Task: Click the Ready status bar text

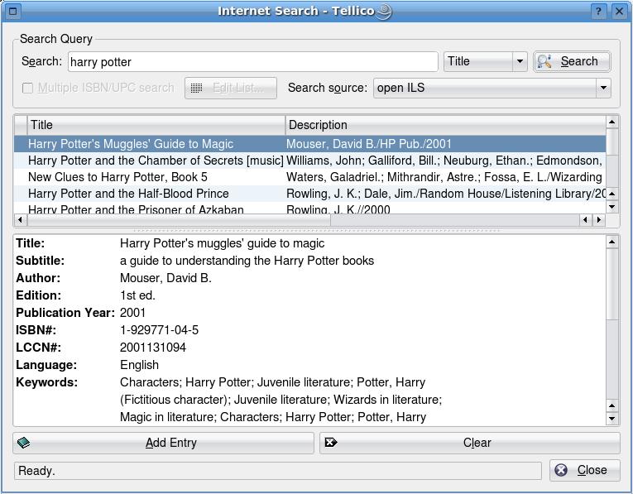Action: [x=36, y=471]
